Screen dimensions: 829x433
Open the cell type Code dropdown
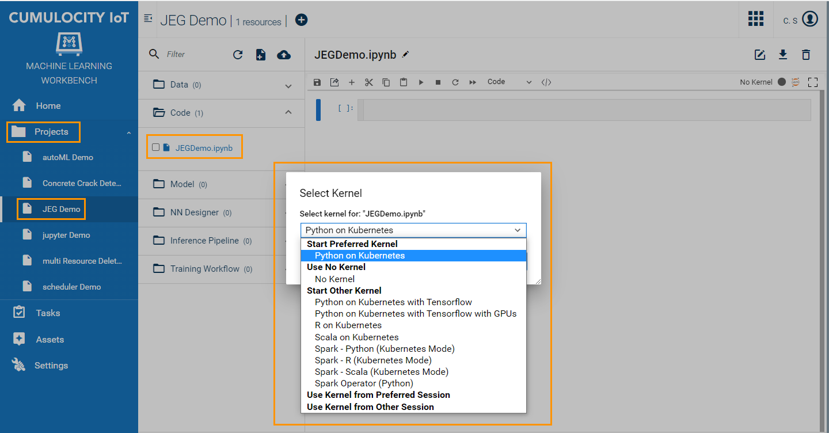pyautogui.click(x=509, y=82)
